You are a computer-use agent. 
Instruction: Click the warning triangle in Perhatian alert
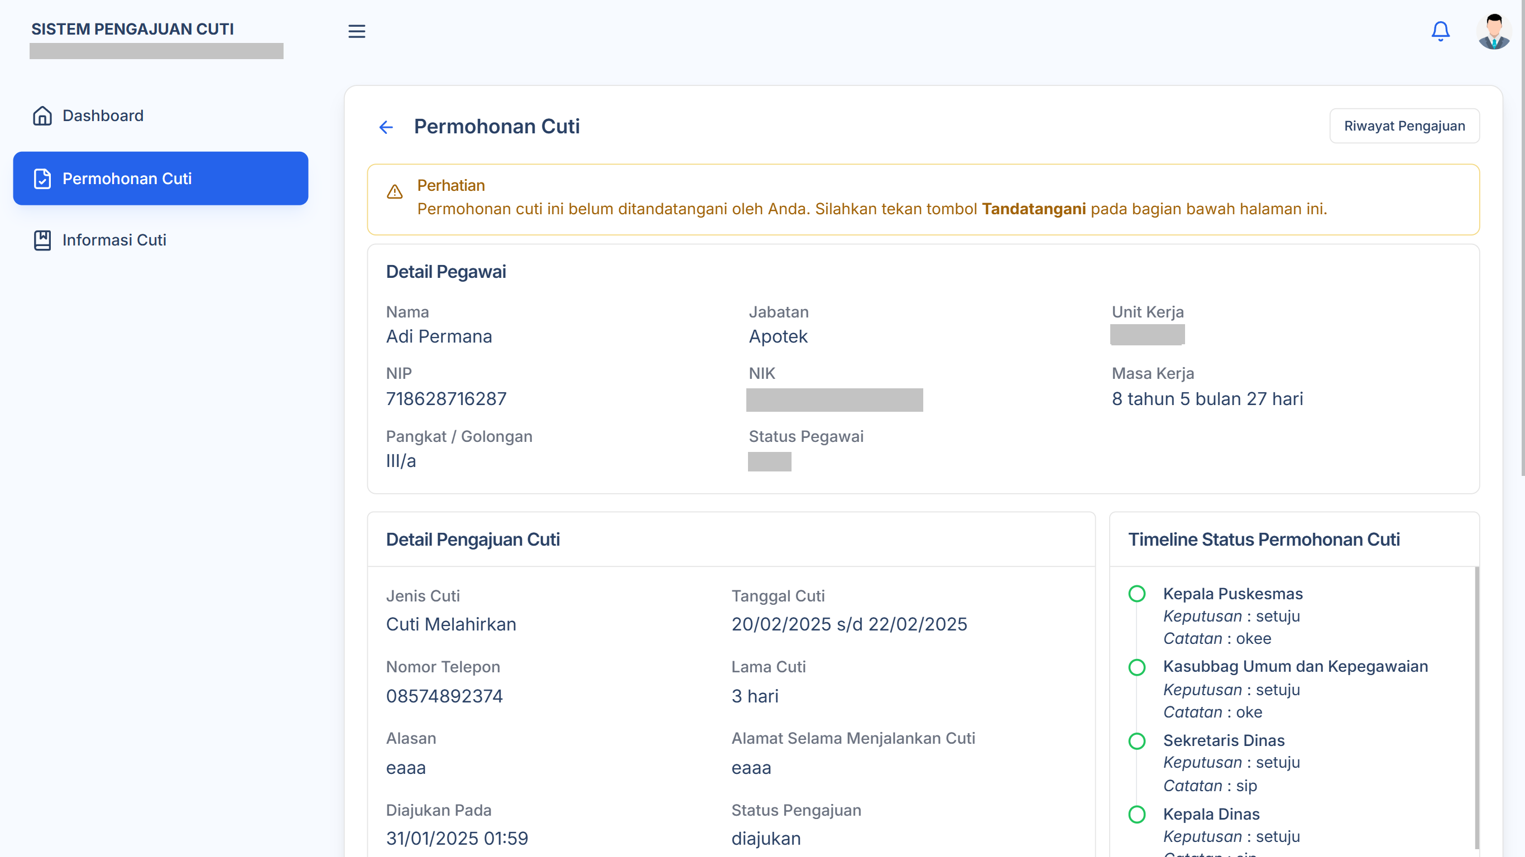point(395,192)
